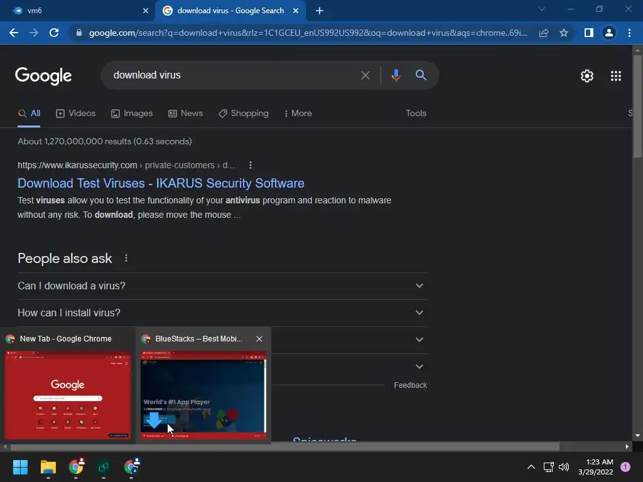This screenshot has height=482, width=643.
Task: Start a search by voice
Action: 396,75
